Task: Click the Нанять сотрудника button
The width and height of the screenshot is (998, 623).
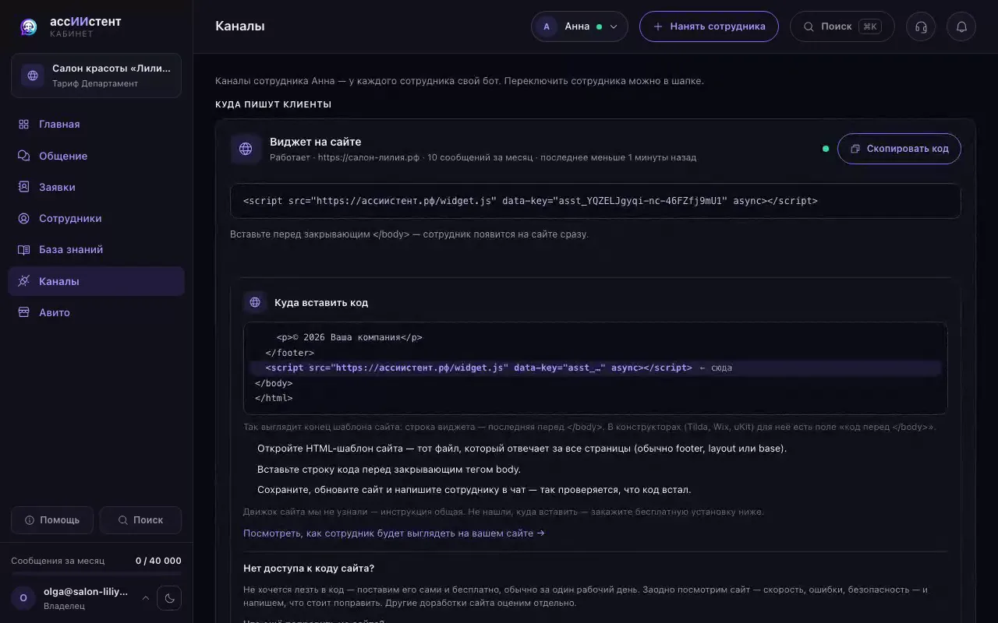Action: pos(709,26)
